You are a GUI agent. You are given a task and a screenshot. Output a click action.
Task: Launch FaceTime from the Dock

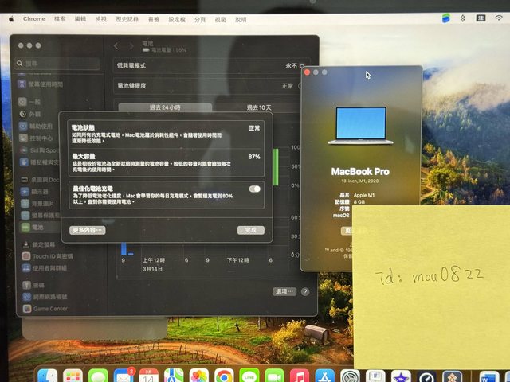[x=274, y=376]
